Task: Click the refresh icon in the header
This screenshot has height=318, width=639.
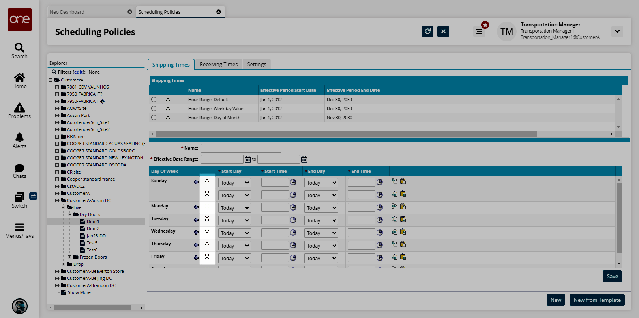Action: 427,31
